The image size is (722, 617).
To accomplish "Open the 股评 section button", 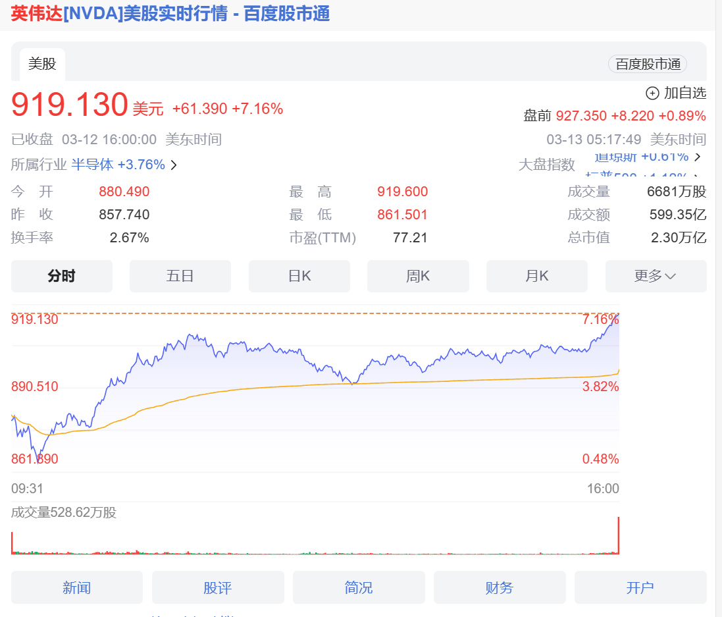I will [x=218, y=587].
